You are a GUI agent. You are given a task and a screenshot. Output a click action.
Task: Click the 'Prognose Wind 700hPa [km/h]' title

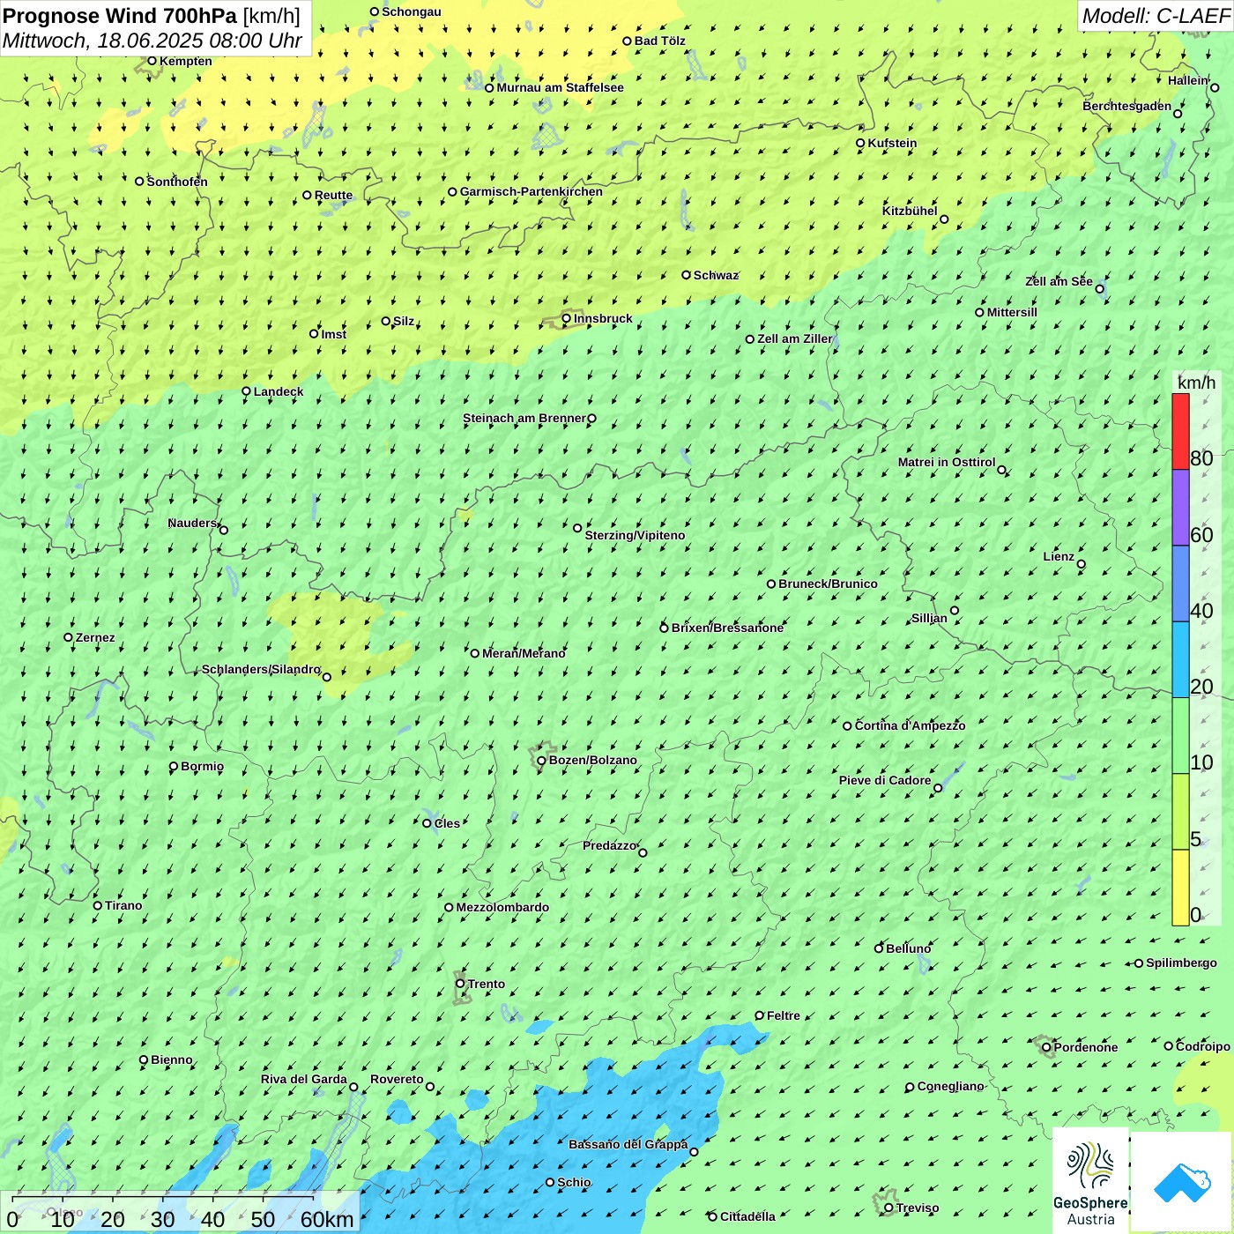click(x=152, y=16)
